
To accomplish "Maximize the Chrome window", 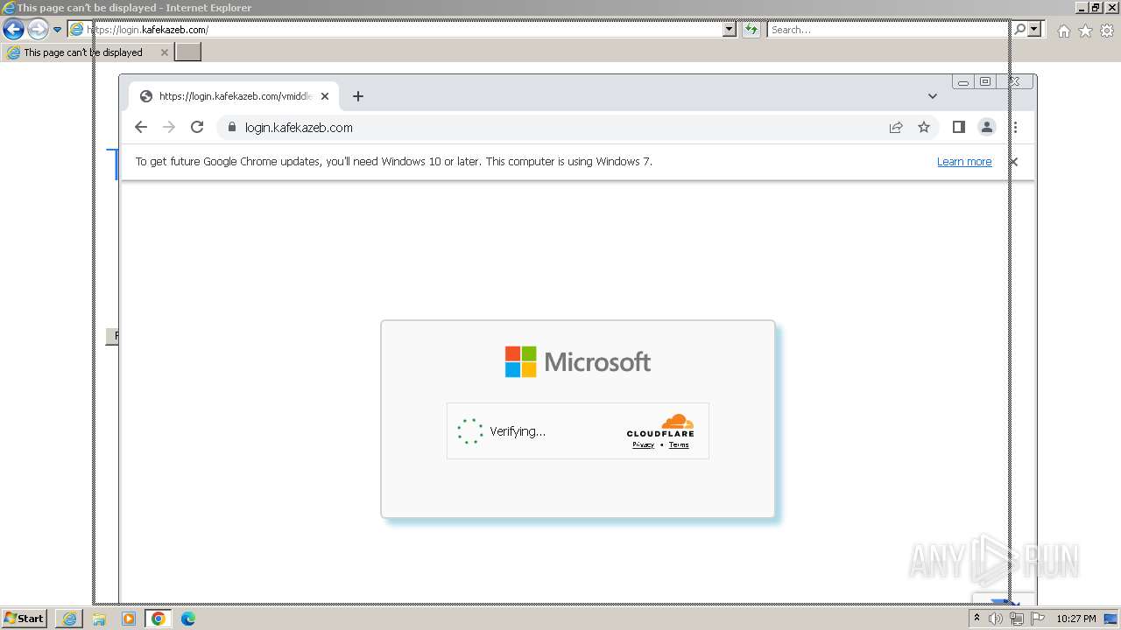I will pyautogui.click(x=985, y=81).
